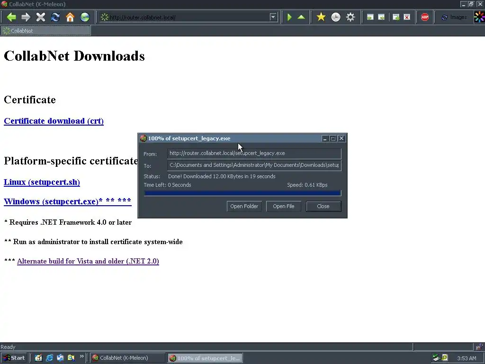Expand the Quick Launch overflow chevron
The image size is (485, 364).
click(x=81, y=356)
